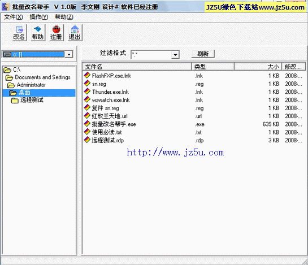Click the FlashFXP.exe.lnk file icon
This screenshot has width=308, height=265.
pyautogui.click(x=87, y=76)
